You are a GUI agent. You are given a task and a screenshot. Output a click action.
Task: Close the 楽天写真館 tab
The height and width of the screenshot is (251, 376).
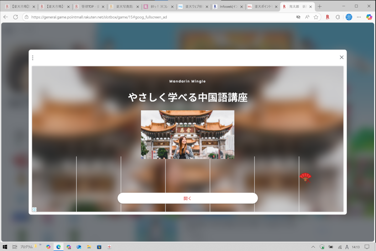click(x=138, y=7)
